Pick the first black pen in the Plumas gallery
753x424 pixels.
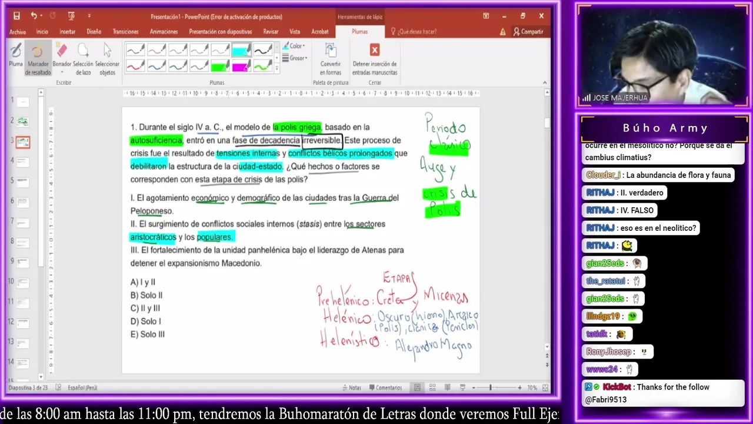[135, 51]
